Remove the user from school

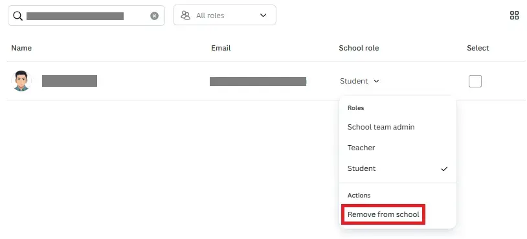[383, 214]
